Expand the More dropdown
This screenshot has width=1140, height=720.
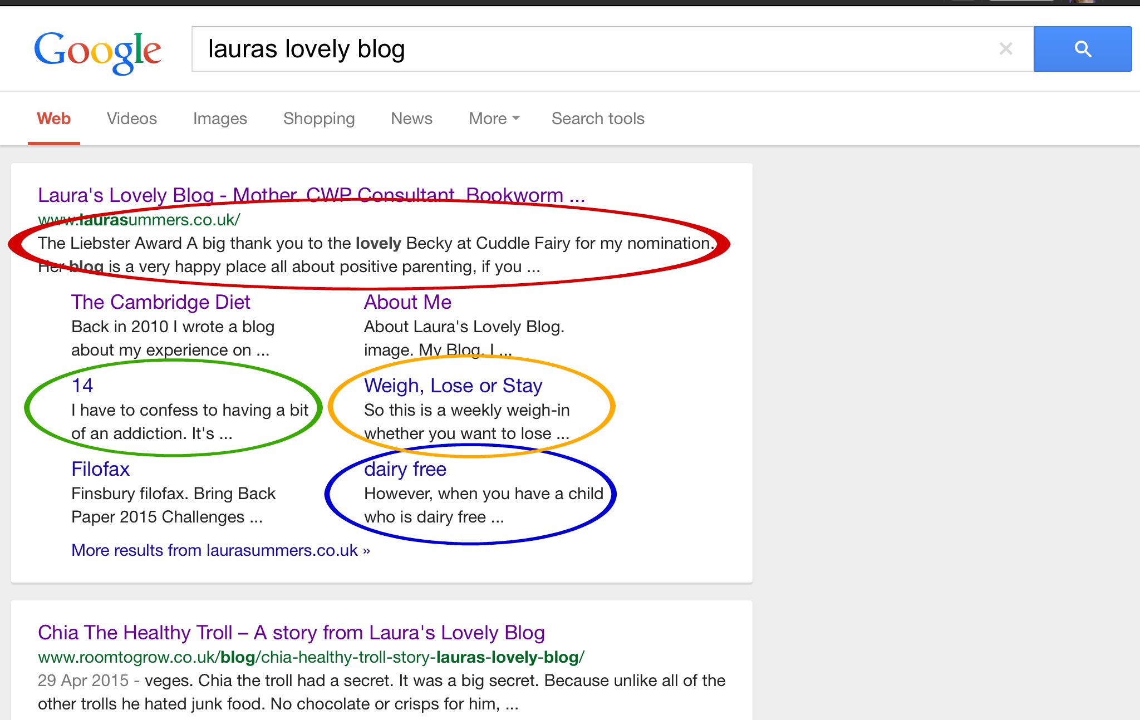pos(494,119)
